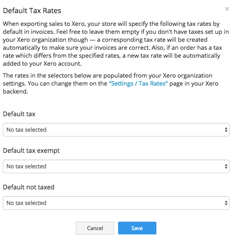Open the Default tax exempt dropdown
This screenshot has height=238, width=231.
[x=116, y=166]
